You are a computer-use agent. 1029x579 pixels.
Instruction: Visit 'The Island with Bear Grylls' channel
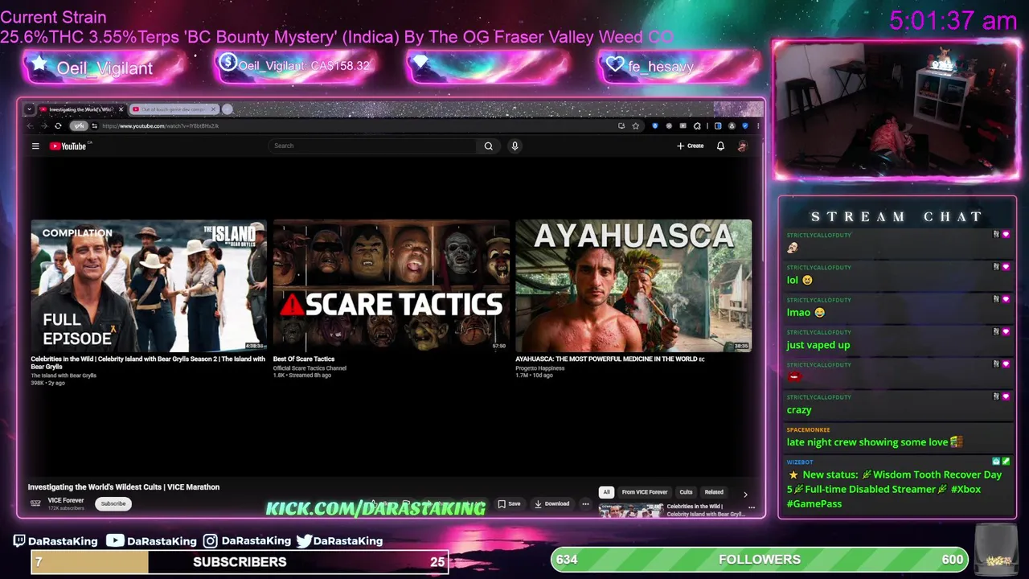coord(64,376)
